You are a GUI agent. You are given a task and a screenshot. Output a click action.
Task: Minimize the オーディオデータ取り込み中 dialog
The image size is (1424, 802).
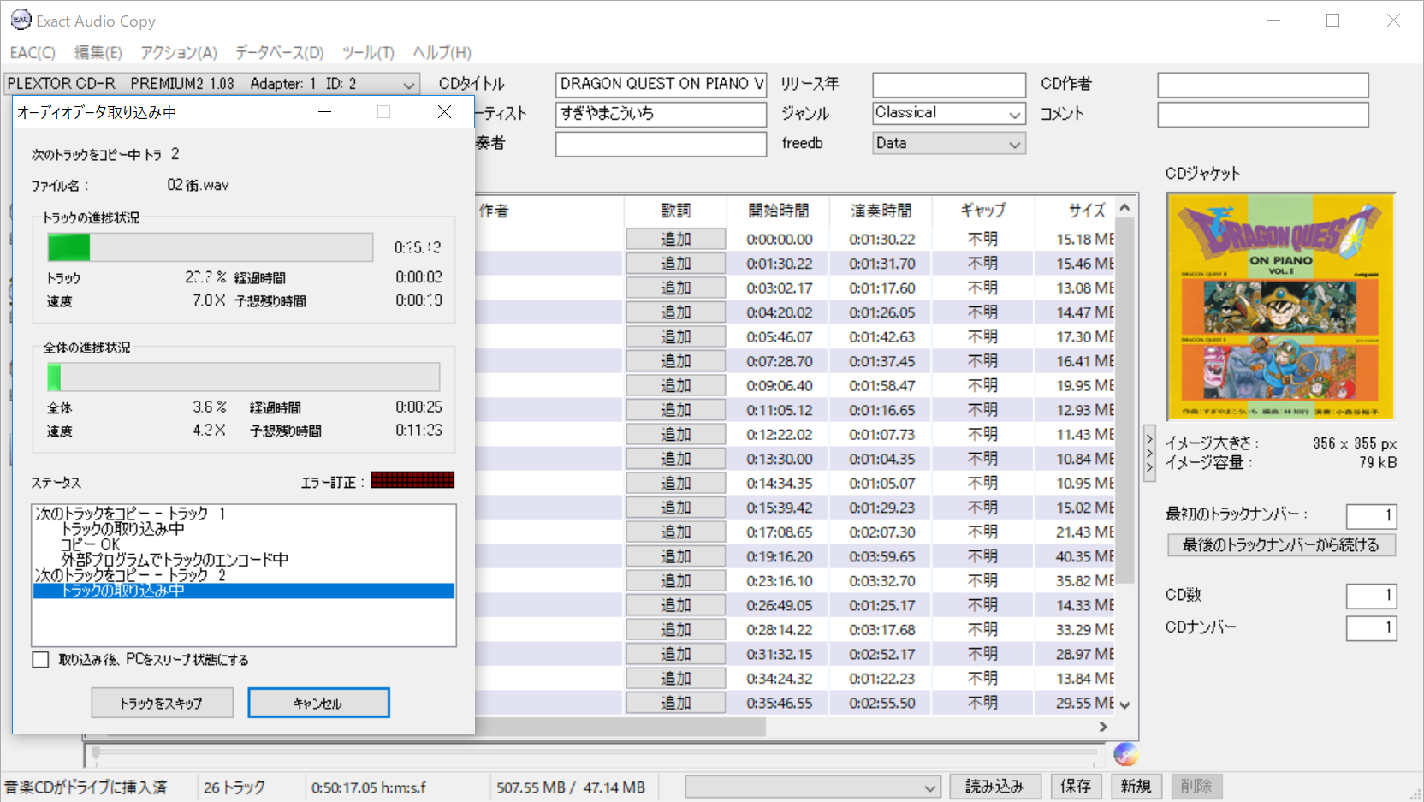tap(324, 112)
